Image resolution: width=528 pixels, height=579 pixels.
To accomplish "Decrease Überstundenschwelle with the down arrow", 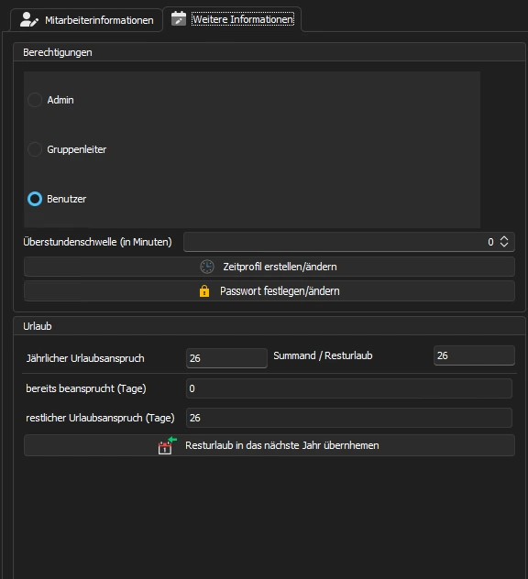I will click(504, 245).
